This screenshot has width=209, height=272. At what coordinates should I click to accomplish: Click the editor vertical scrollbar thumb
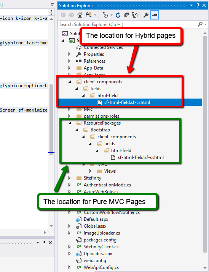(51, 119)
